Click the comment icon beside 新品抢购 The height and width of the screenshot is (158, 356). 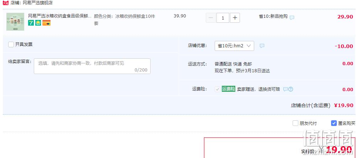(x=292, y=17)
